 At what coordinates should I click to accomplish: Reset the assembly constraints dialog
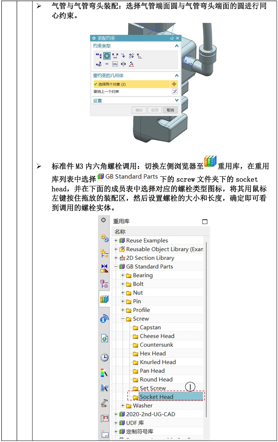pyautogui.click(x=172, y=38)
